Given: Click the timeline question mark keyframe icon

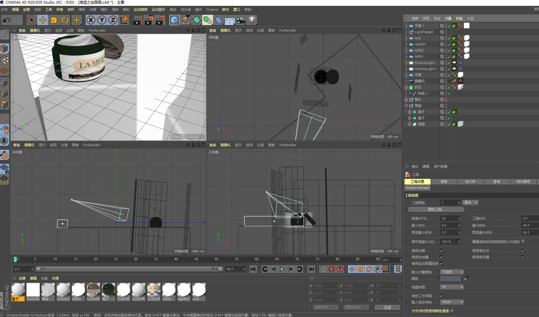Looking at the screenshot, I should 340,269.
